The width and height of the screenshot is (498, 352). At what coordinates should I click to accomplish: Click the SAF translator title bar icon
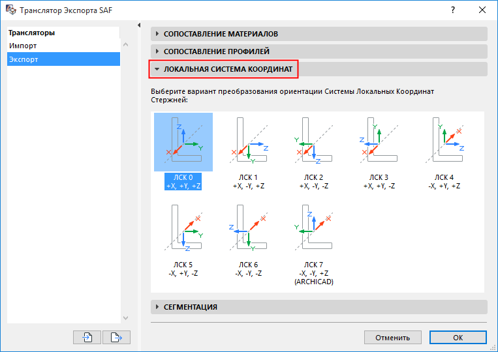tap(11, 10)
